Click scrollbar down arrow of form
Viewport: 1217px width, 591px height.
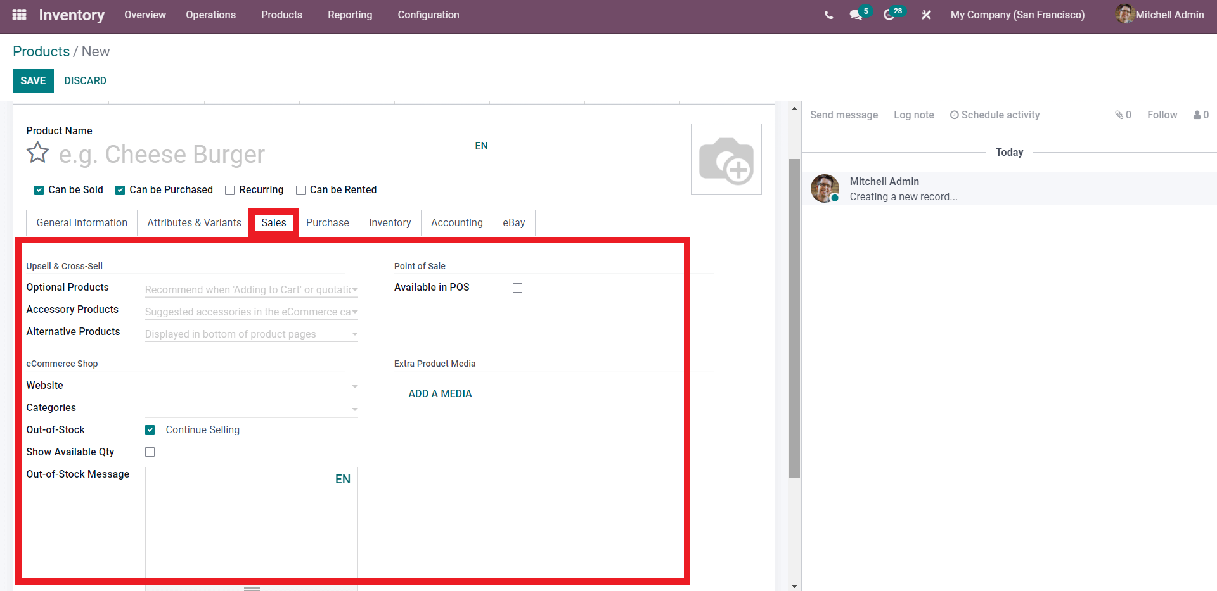[x=794, y=586]
